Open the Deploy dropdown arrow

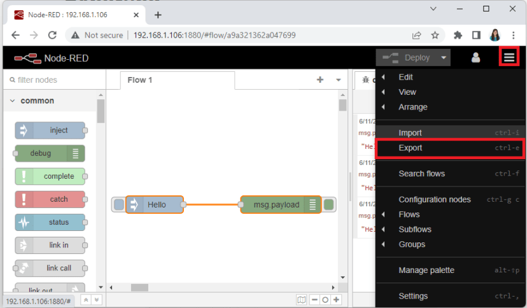[443, 57]
